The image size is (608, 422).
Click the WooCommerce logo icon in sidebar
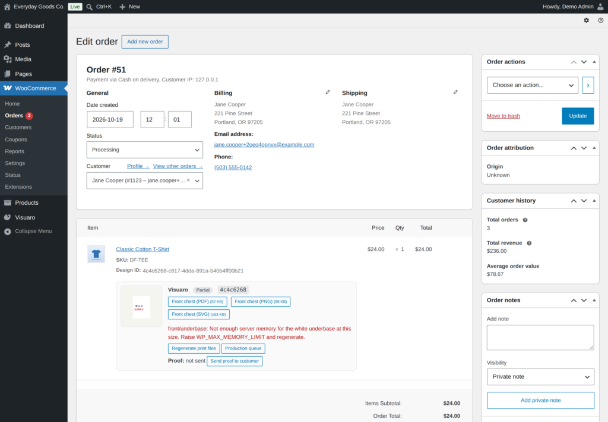(7, 88)
